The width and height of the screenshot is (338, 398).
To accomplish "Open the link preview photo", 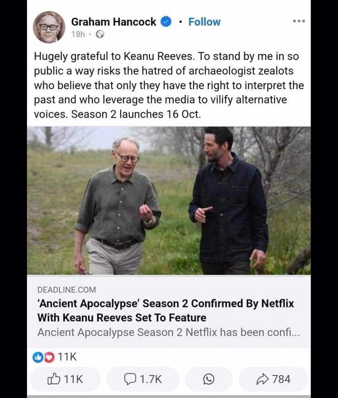I will (169, 200).
